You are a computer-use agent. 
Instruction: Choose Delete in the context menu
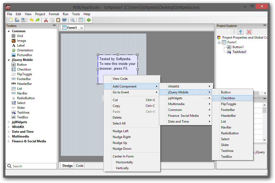(x=132, y=118)
